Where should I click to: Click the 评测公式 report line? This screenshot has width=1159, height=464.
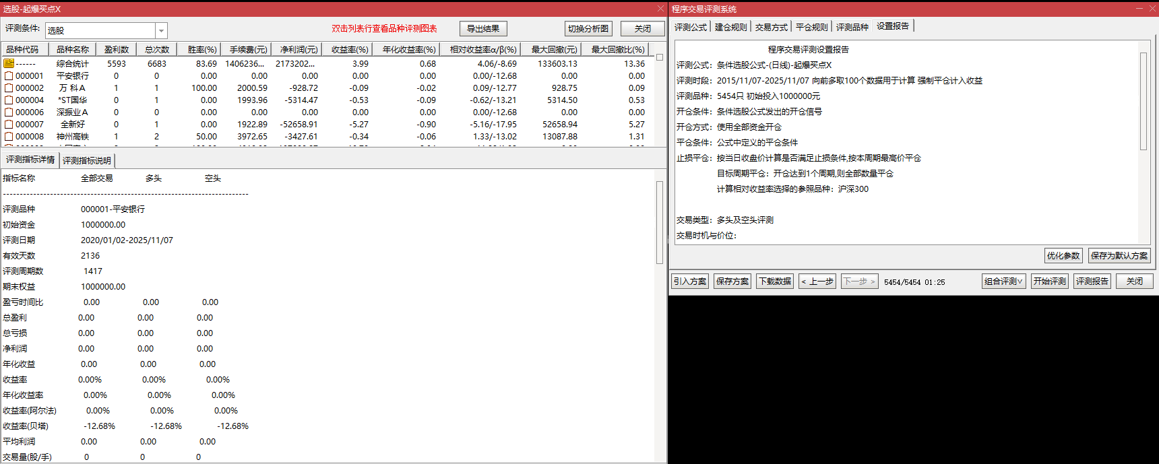[x=754, y=65]
